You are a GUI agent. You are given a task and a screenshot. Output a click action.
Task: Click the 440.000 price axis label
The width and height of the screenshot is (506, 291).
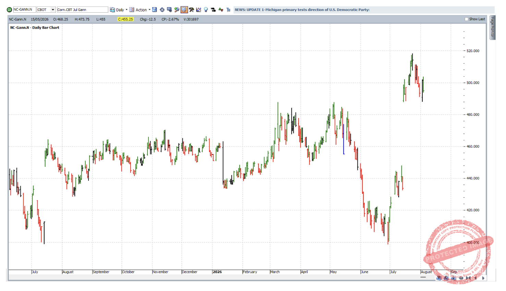coord(473,178)
